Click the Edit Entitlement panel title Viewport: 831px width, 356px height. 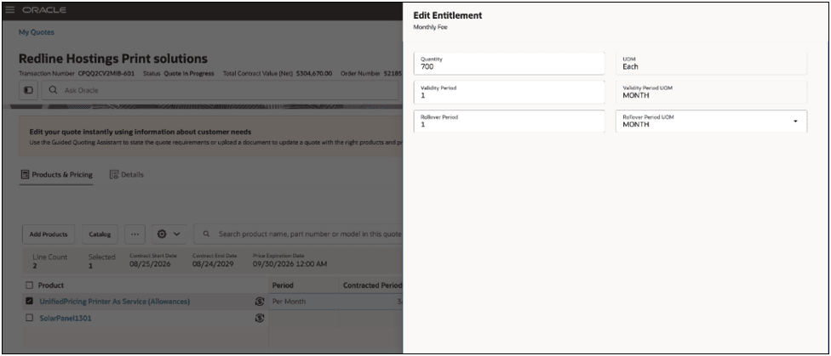click(448, 16)
